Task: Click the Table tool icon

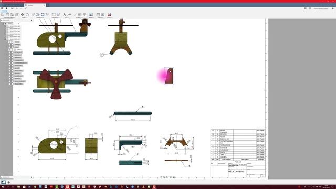Action: (x=98, y=15)
